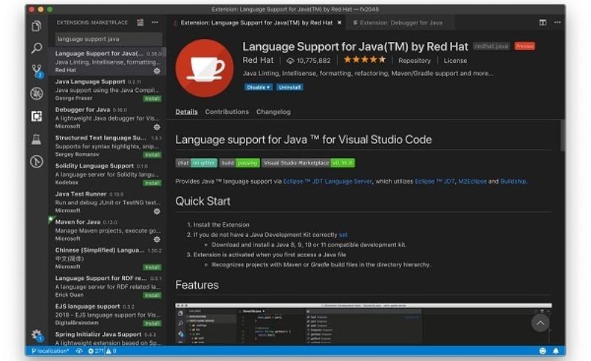Install EJS language support

pos(152,323)
